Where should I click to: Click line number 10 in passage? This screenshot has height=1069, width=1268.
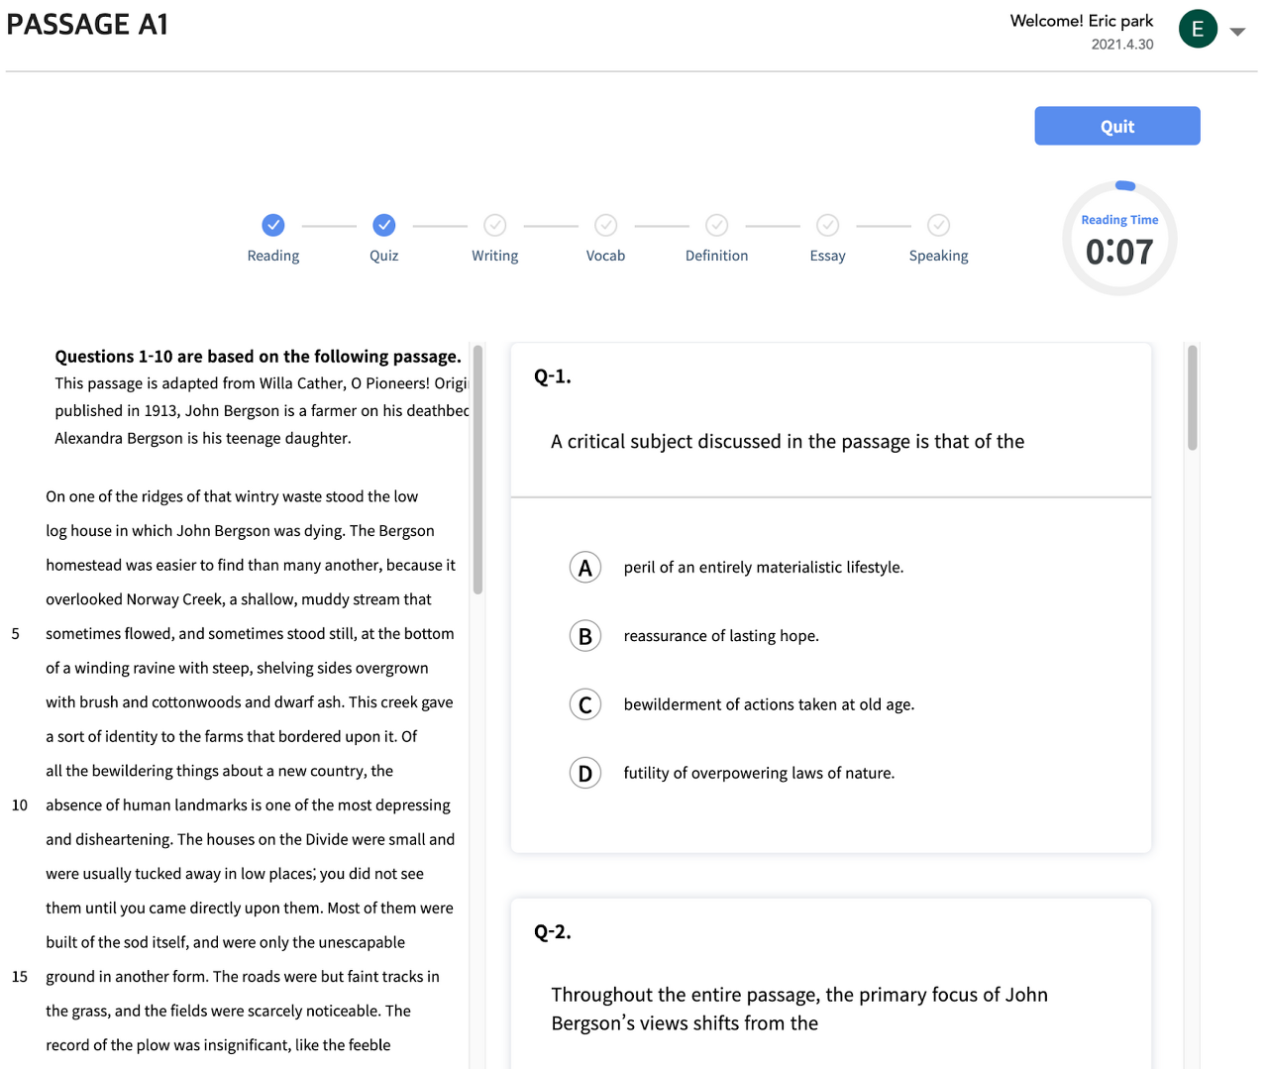(20, 805)
